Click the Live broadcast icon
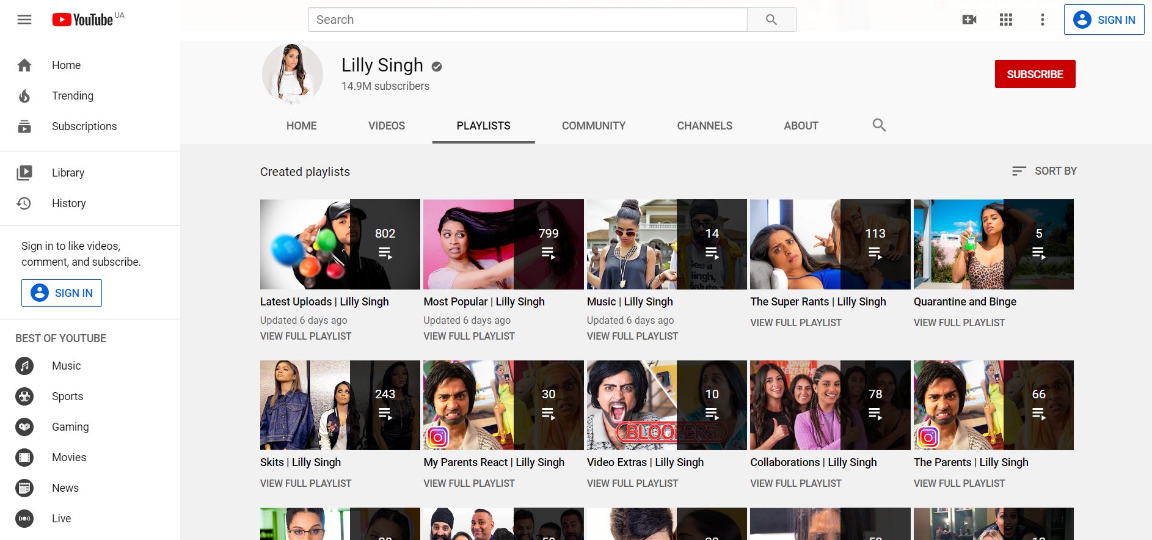 [x=24, y=519]
